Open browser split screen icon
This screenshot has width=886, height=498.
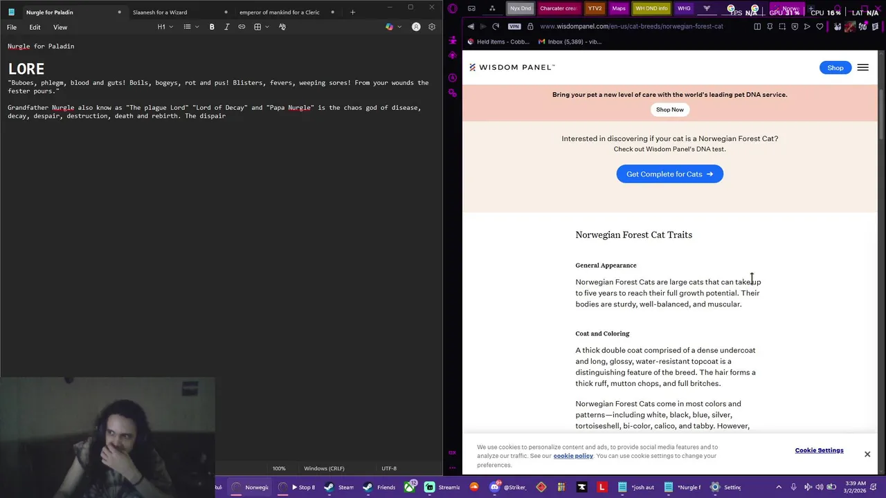757,26
